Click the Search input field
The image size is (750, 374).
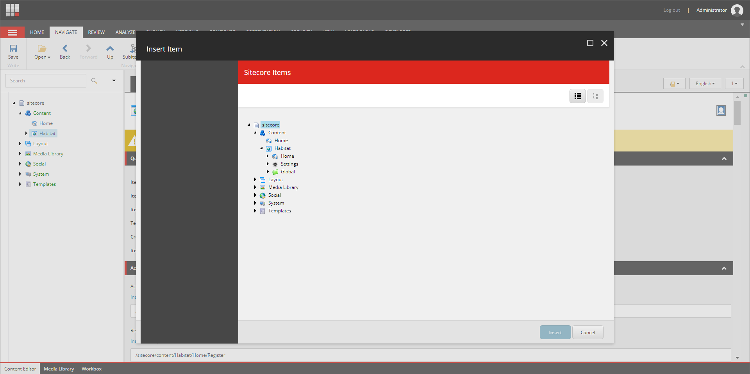tap(46, 81)
